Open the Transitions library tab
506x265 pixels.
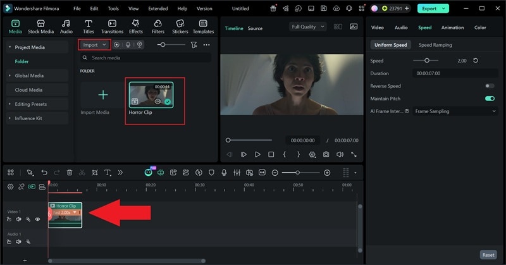pos(112,26)
